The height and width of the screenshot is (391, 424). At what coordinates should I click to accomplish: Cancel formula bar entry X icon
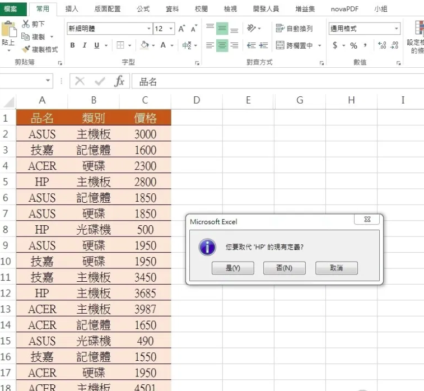(80, 81)
